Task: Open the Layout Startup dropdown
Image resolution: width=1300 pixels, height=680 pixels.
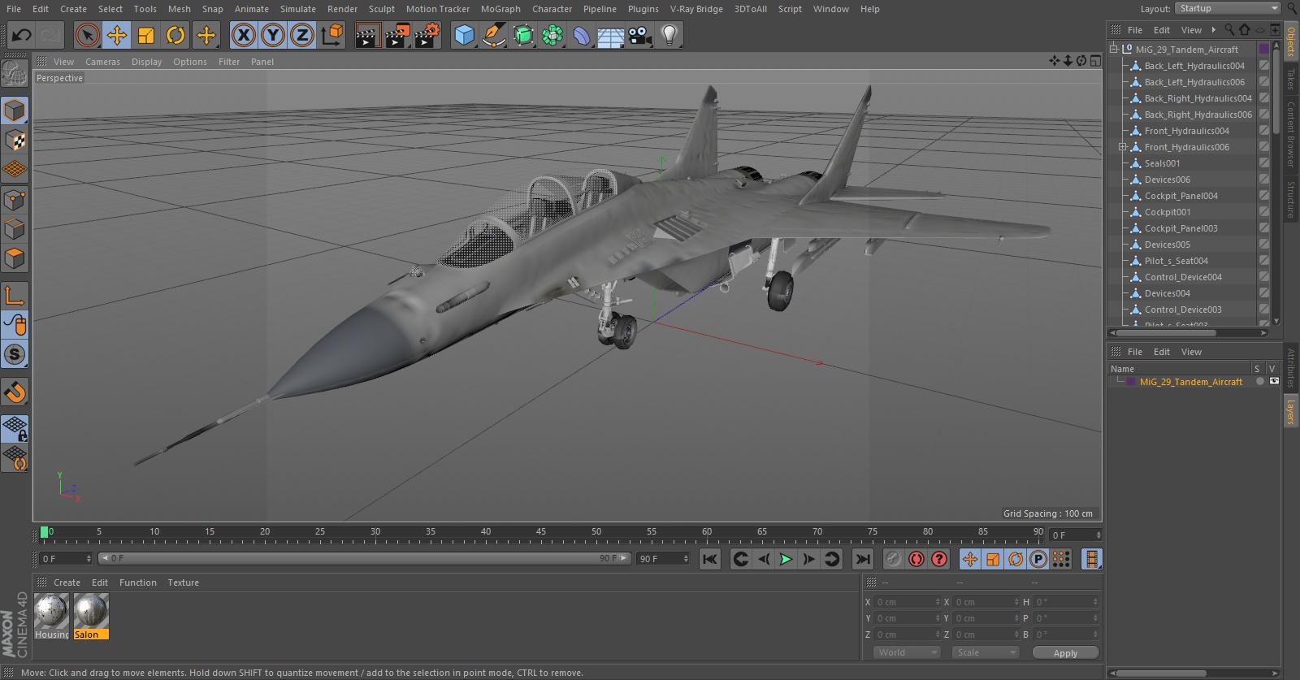Action: [x=1228, y=8]
